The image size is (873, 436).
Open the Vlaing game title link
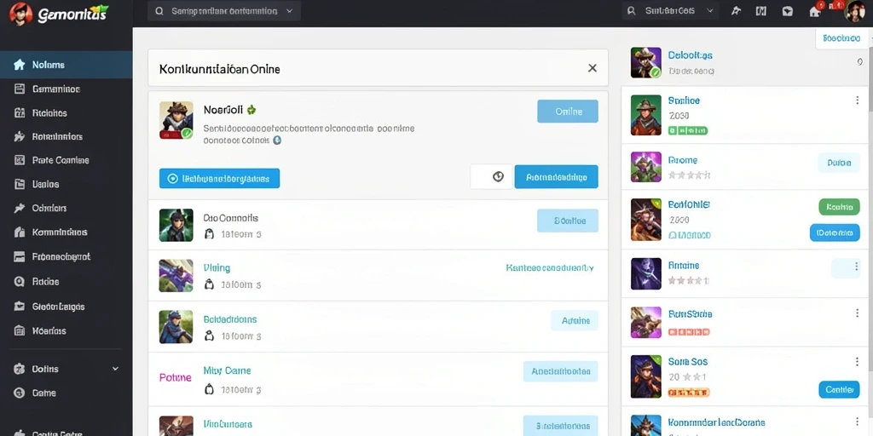(217, 268)
